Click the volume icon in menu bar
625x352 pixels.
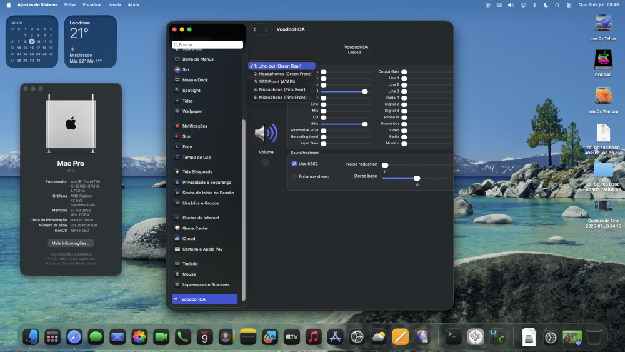pos(511,5)
